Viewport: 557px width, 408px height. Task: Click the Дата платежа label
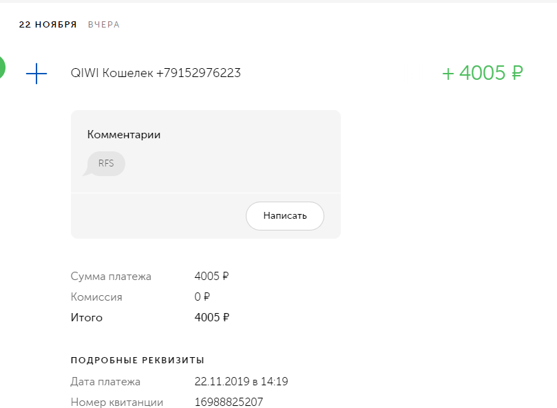tap(105, 381)
